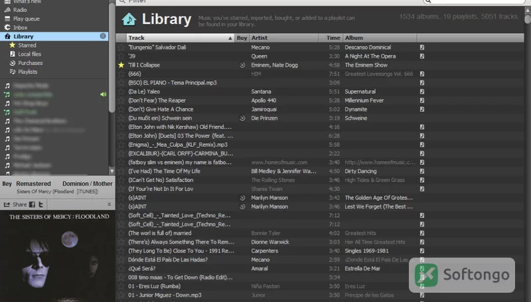Sort by Track column header

[180, 38]
